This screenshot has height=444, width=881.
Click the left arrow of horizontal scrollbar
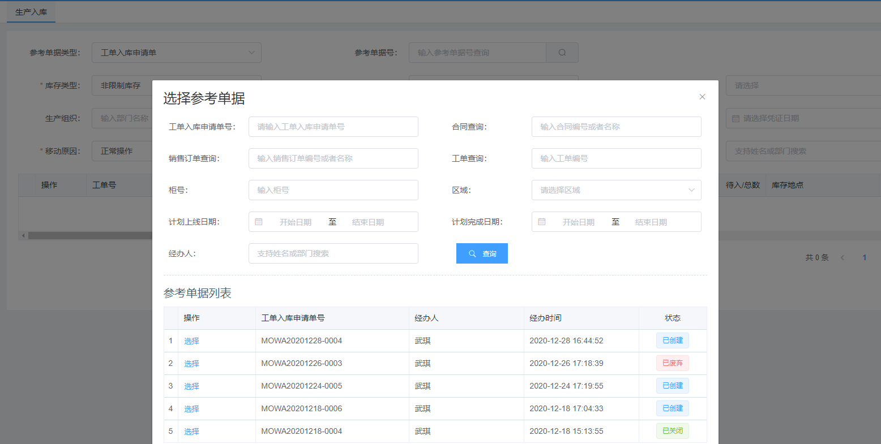23,235
